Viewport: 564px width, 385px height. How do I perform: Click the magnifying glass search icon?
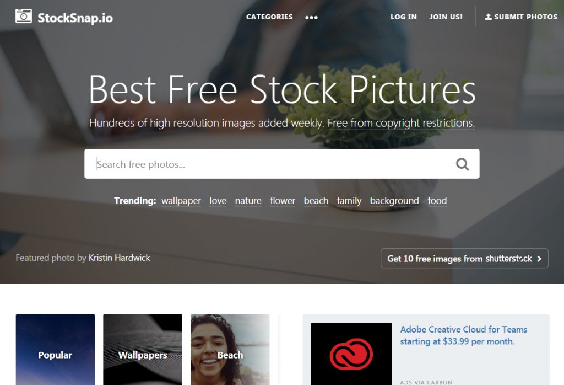tap(462, 164)
